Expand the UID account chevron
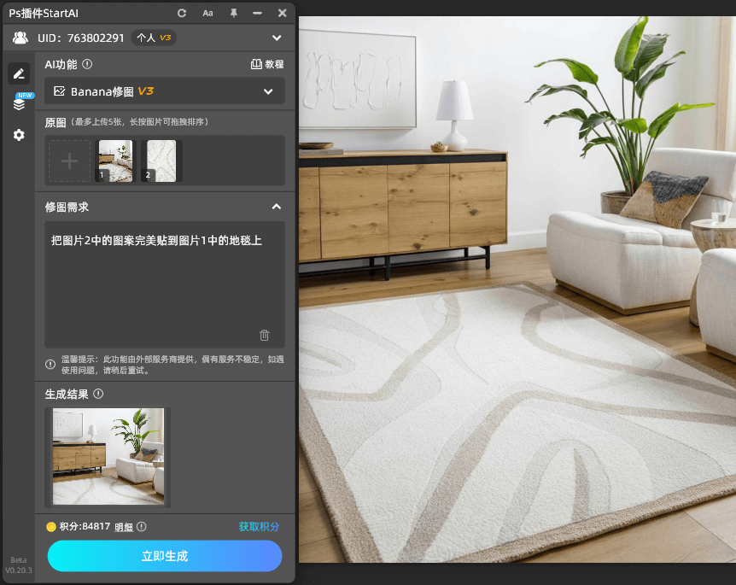The width and height of the screenshot is (736, 585). click(277, 38)
